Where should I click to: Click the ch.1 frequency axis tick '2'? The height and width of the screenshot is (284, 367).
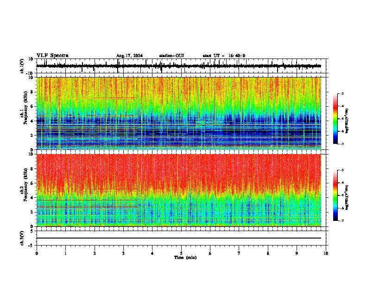point(32,136)
